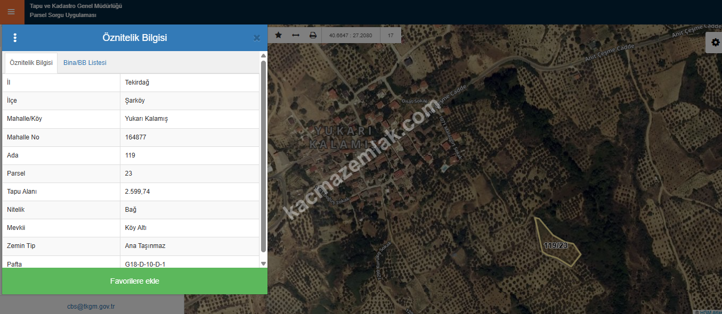This screenshot has height=314, width=722.
Task: Select the distance measure arrow tool
Action: [296, 35]
